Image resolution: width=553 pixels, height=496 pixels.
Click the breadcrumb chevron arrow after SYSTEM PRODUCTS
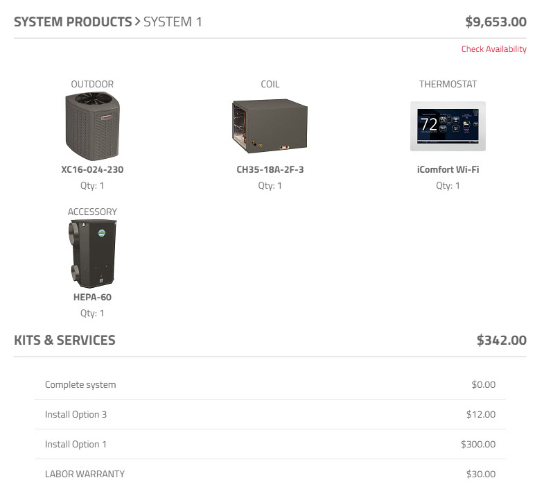pos(137,22)
